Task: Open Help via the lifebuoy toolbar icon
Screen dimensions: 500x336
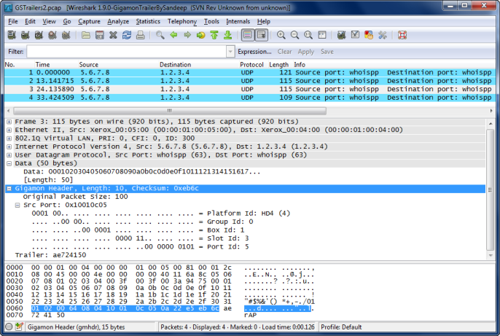Action: tap(402, 35)
